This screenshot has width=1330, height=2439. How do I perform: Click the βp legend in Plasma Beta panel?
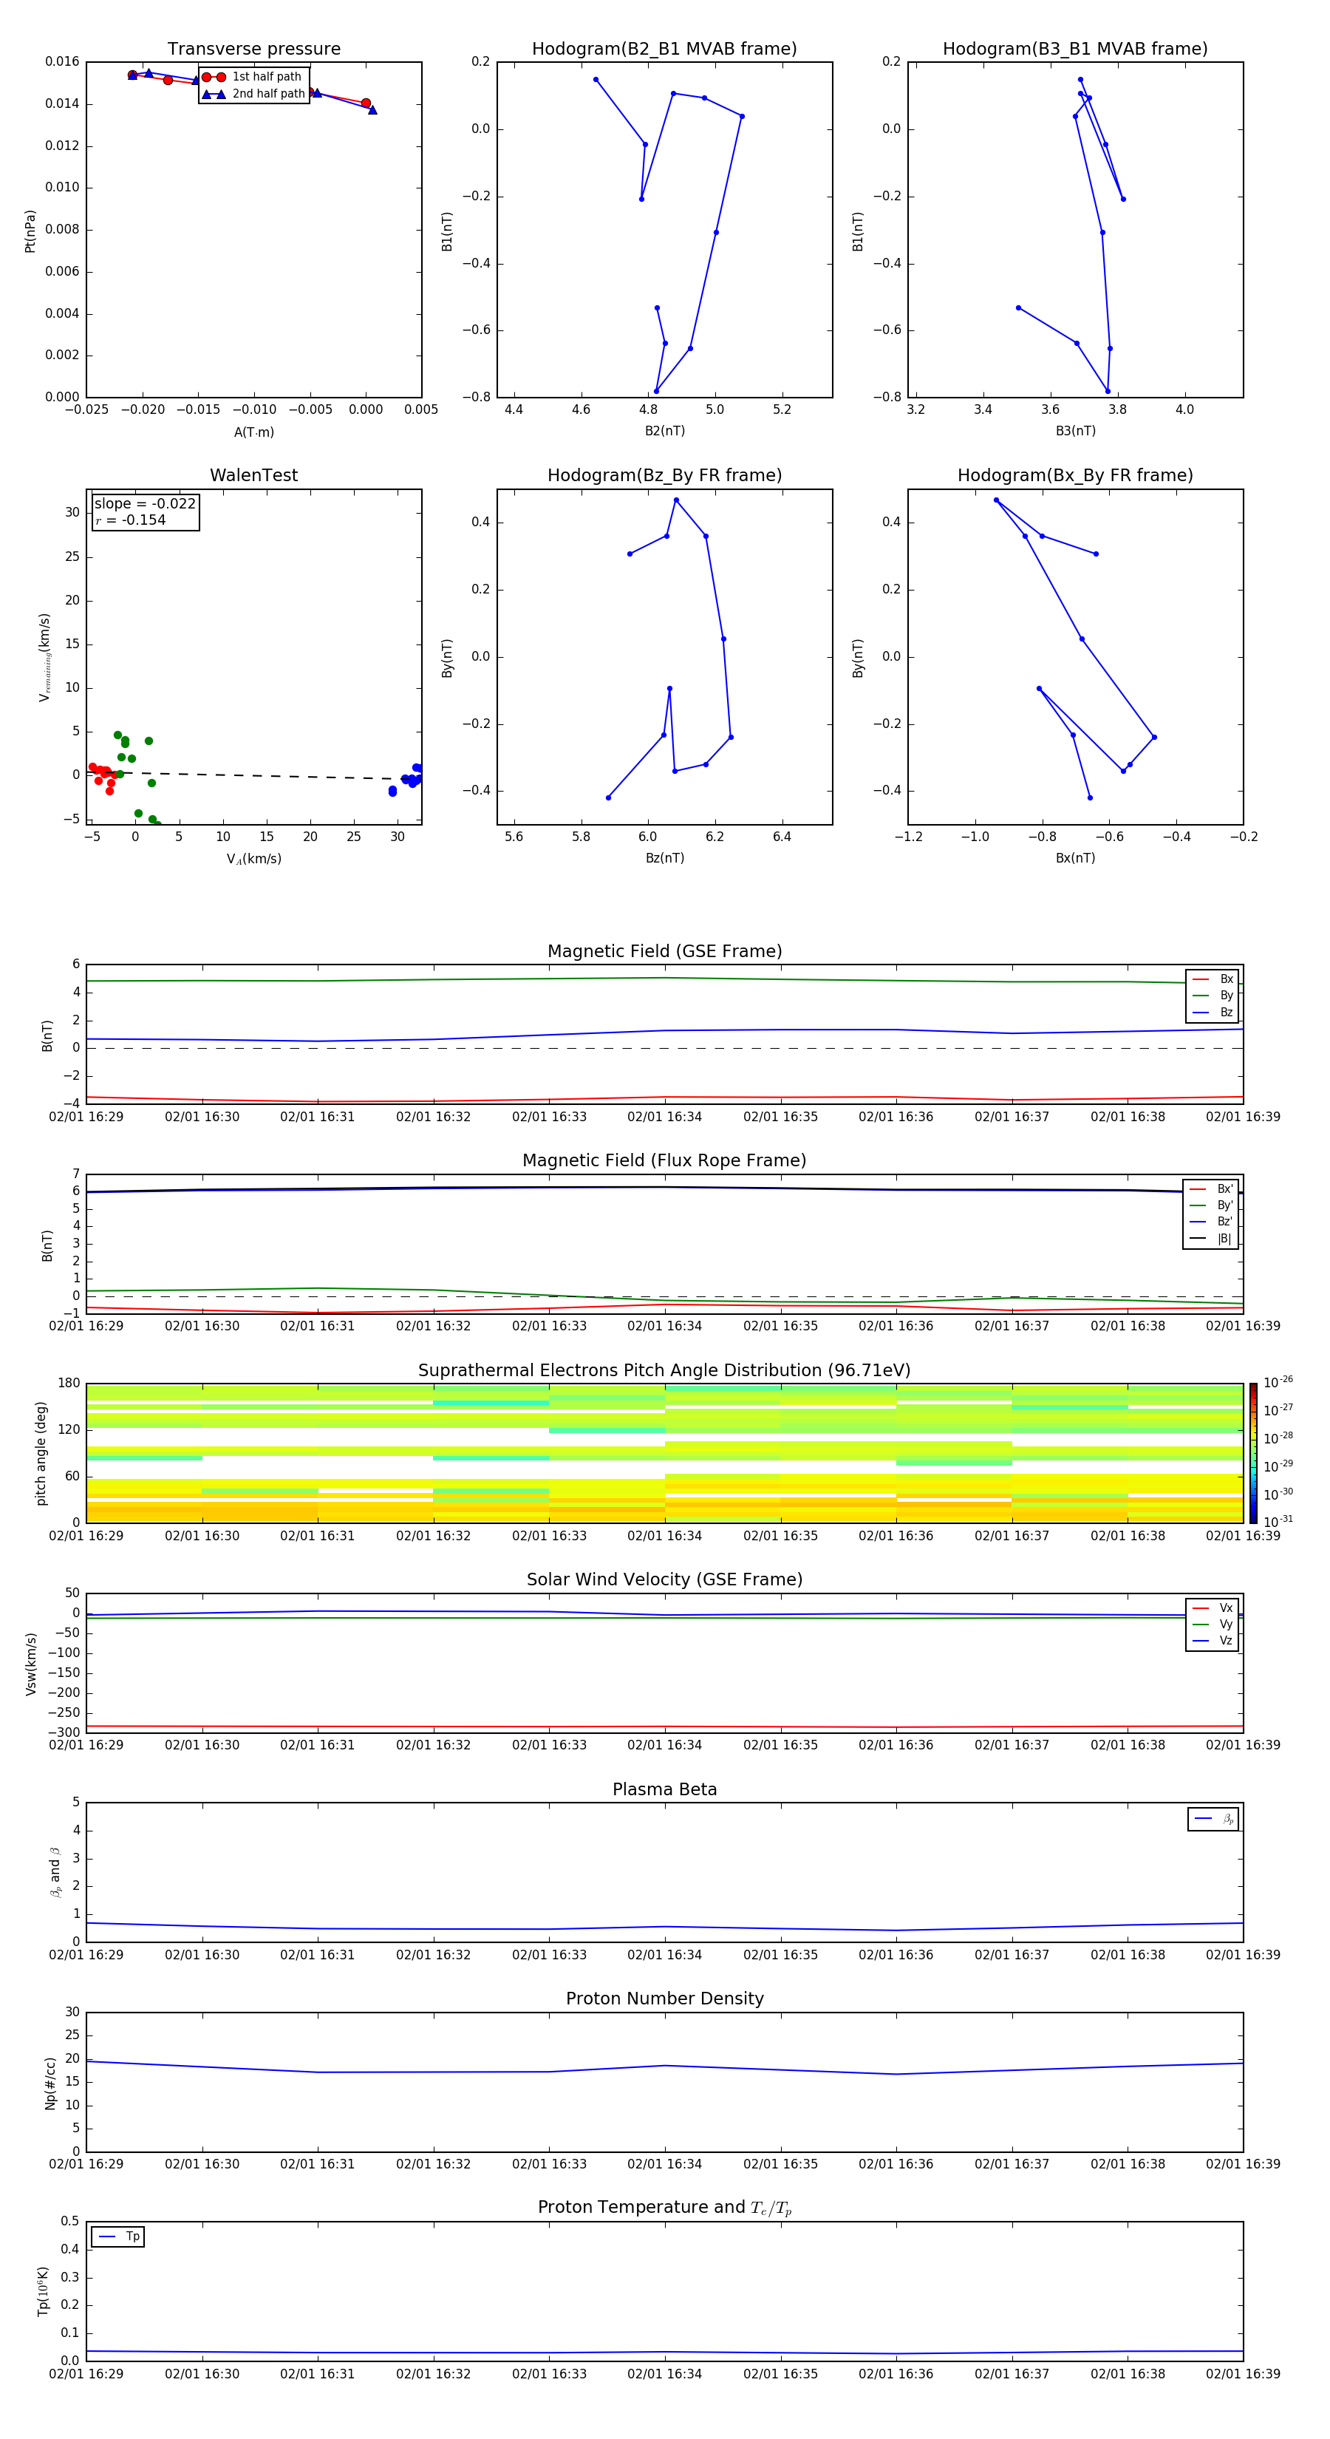[x=1213, y=1819]
